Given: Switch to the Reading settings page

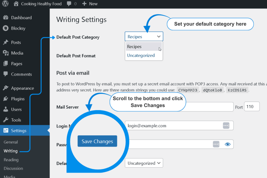Looking at the screenshot, I should 11,160.
